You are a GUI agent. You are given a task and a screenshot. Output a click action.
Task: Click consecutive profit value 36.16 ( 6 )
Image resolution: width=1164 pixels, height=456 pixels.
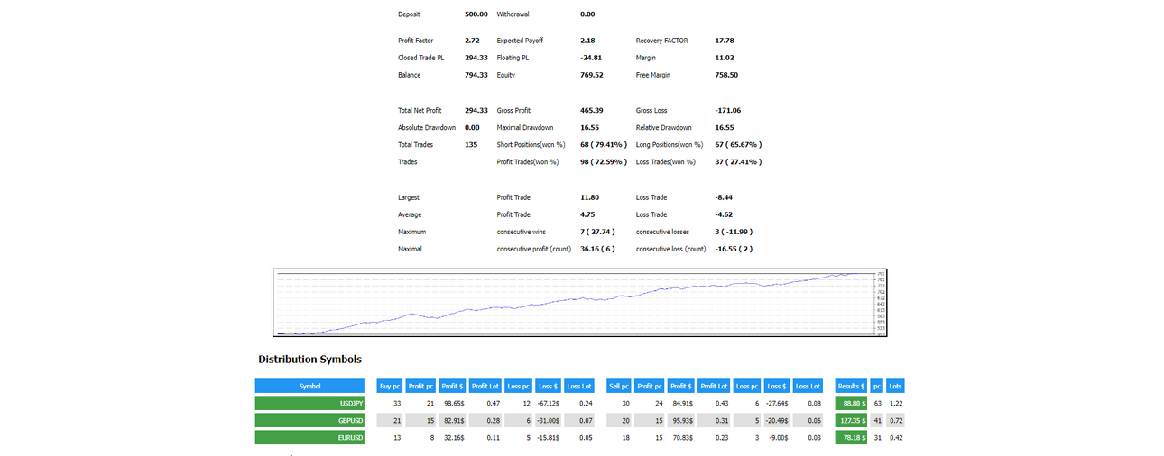[597, 249]
